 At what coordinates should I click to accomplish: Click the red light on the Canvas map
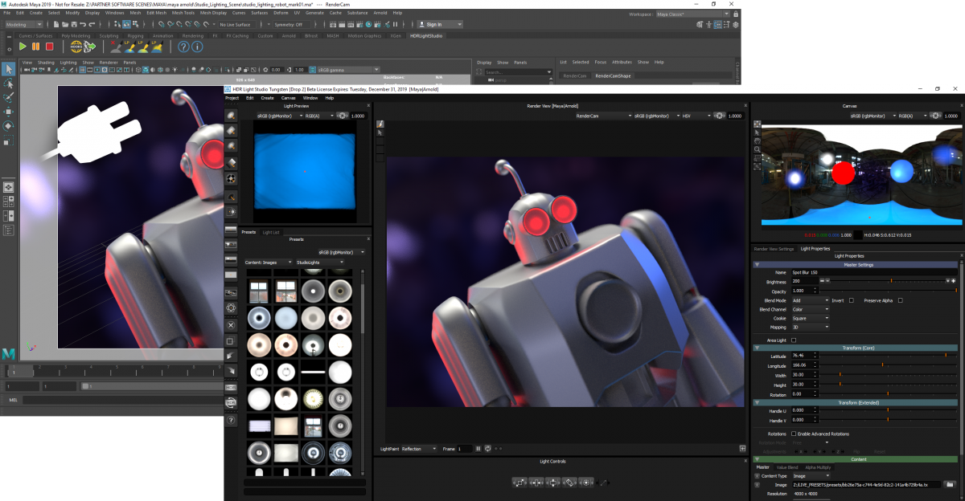(843, 173)
